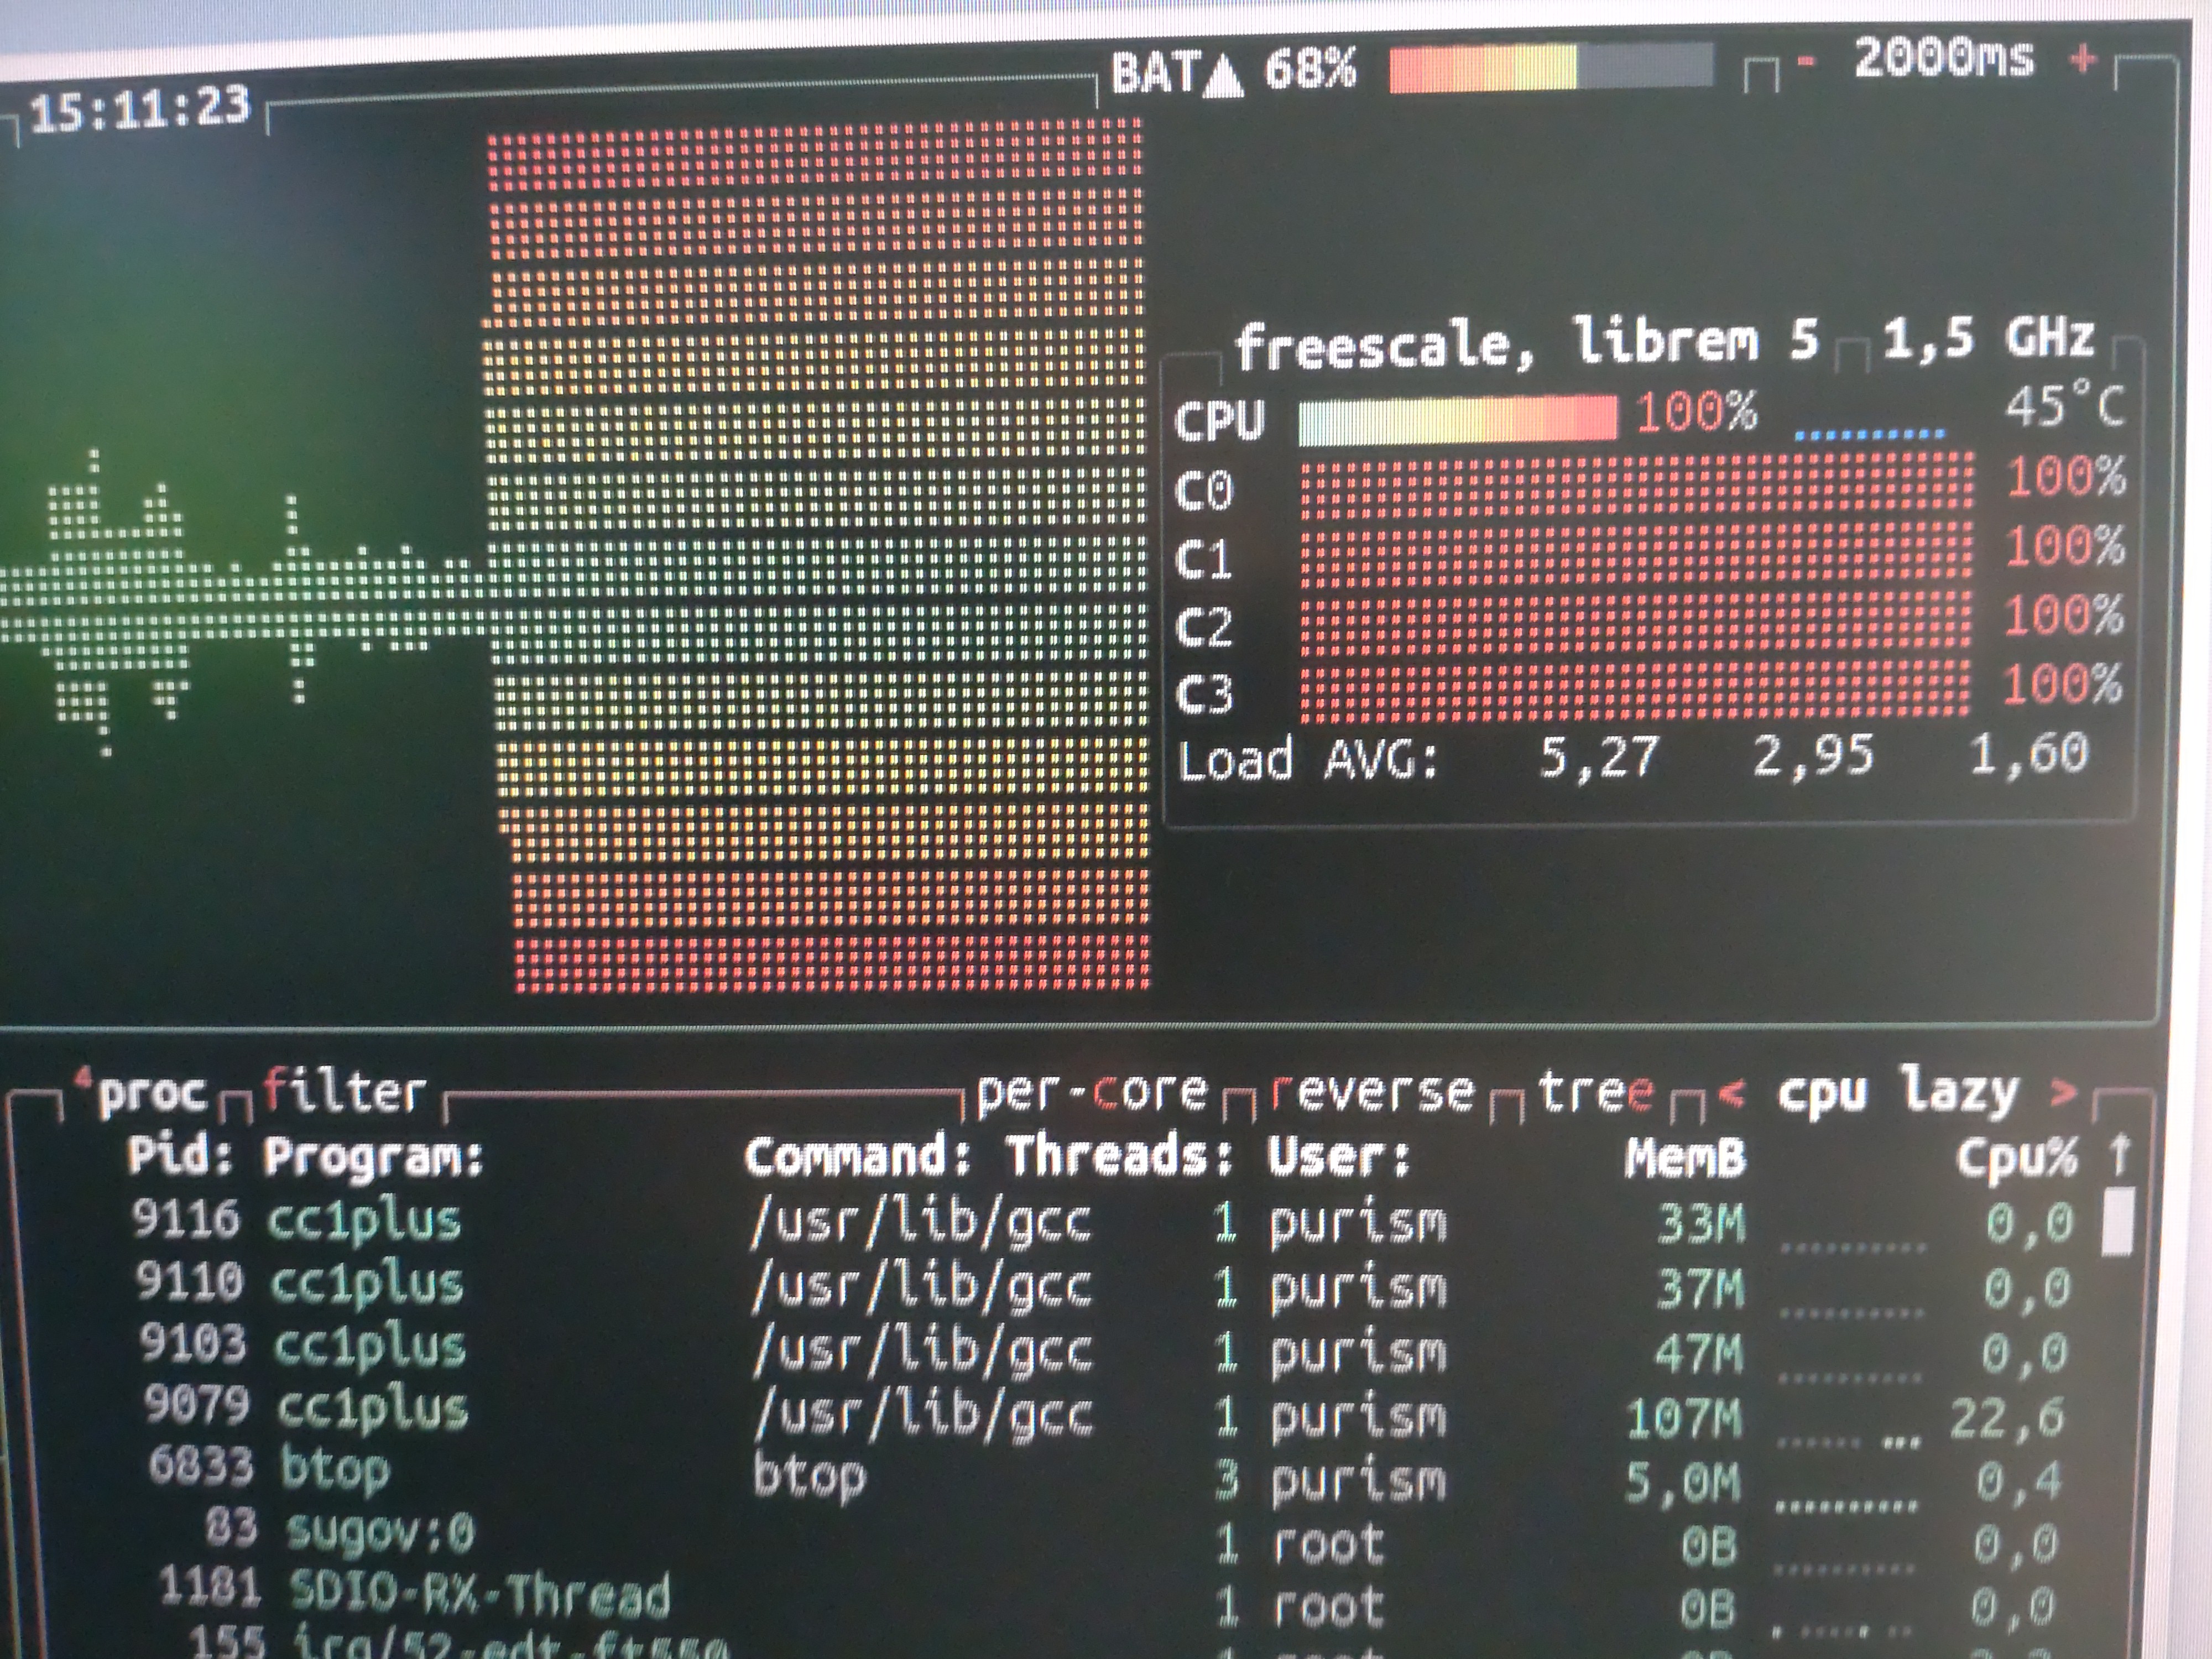2212x1659 pixels.
Task: Increase update interval with the plus sign
Action: (x=2082, y=59)
